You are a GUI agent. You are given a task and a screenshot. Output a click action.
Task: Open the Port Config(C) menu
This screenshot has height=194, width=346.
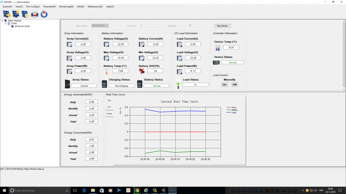[x=33, y=6]
